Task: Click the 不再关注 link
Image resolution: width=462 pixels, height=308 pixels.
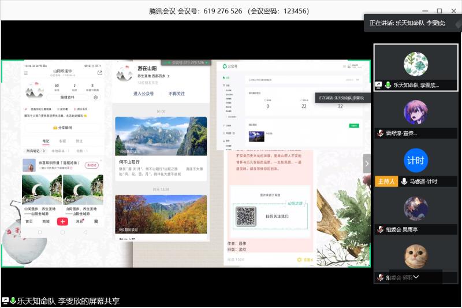Action: pos(177,93)
